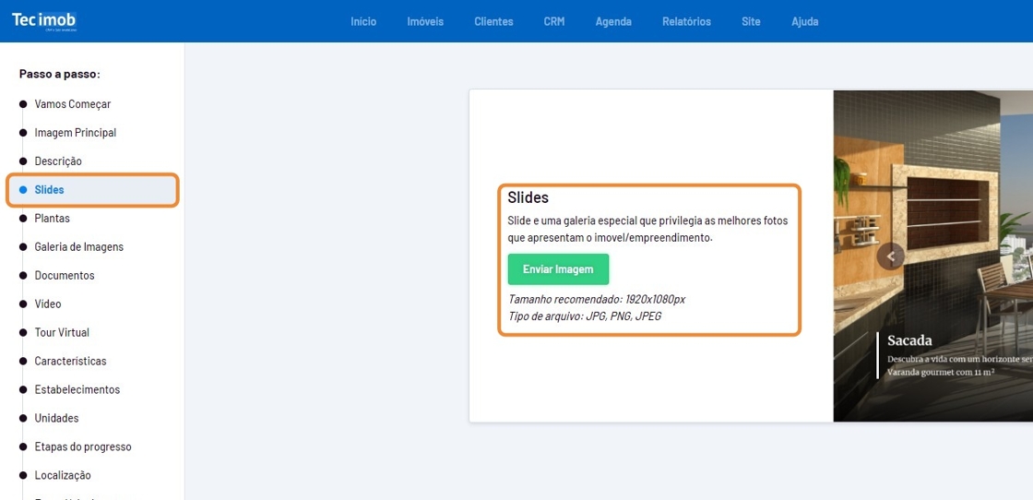Viewport: 1033px width, 500px height.
Task: Select the Plantas step in sidebar
Action: [x=52, y=219]
